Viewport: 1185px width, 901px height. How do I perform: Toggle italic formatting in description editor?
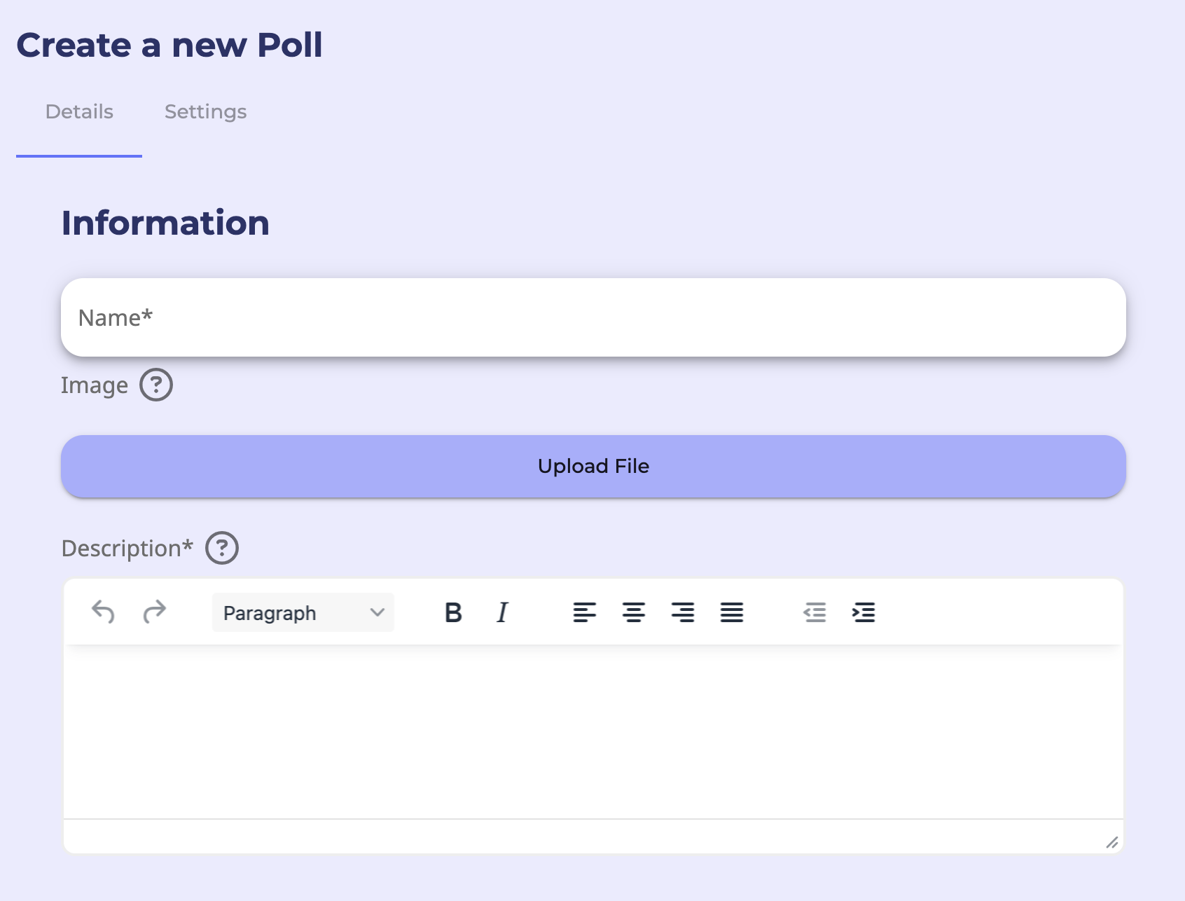coord(502,613)
